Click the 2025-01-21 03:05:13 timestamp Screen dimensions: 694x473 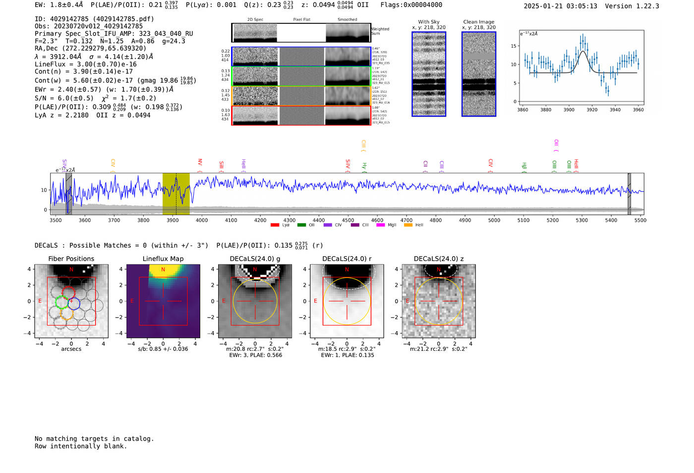[x=561, y=6]
